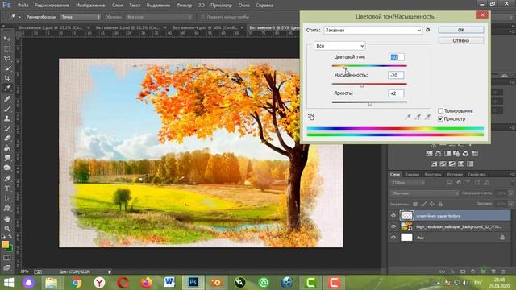This screenshot has height=290, width=516.
Task: Open the preset options gear in Hue/Saturation dialog
Action: [x=428, y=30]
